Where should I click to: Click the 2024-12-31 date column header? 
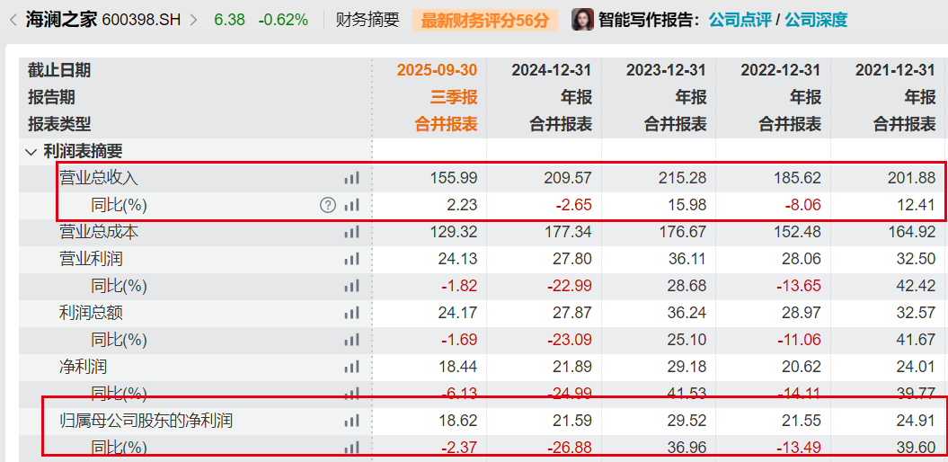pos(552,70)
